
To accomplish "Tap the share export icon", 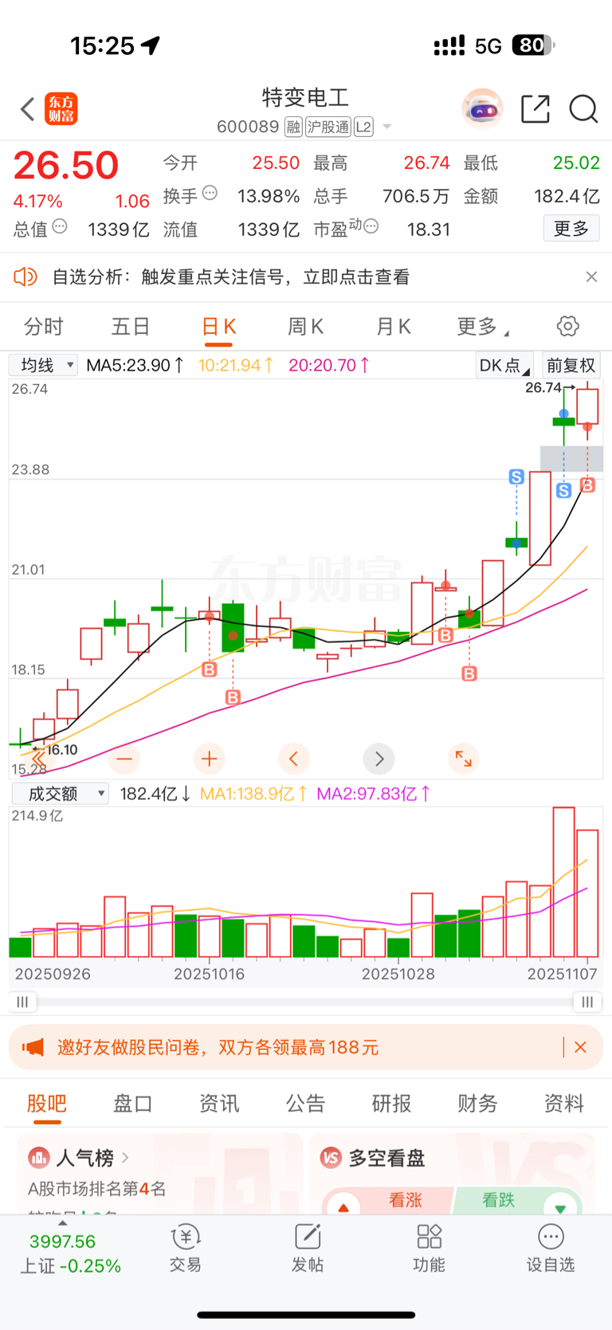I will [x=535, y=109].
